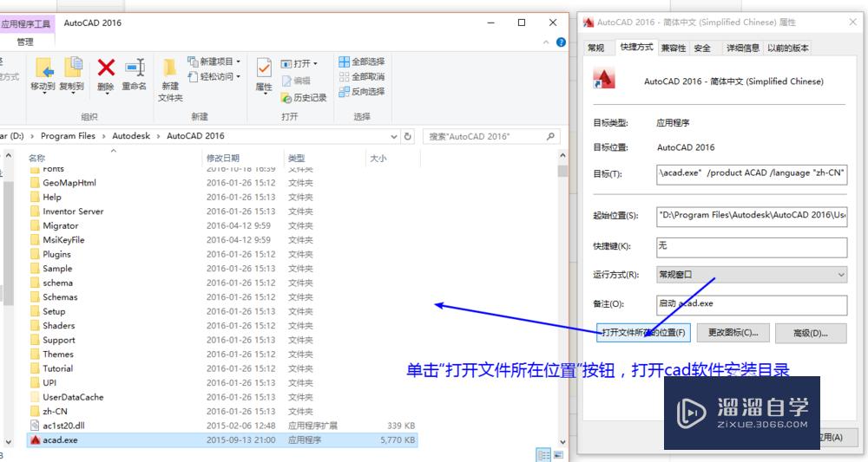Image resolution: width=868 pixels, height=462 pixels.
Task: Sort by the Size (大小) column header
Action: (x=378, y=158)
